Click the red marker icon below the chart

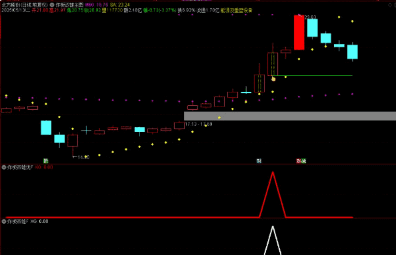pos(299,160)
